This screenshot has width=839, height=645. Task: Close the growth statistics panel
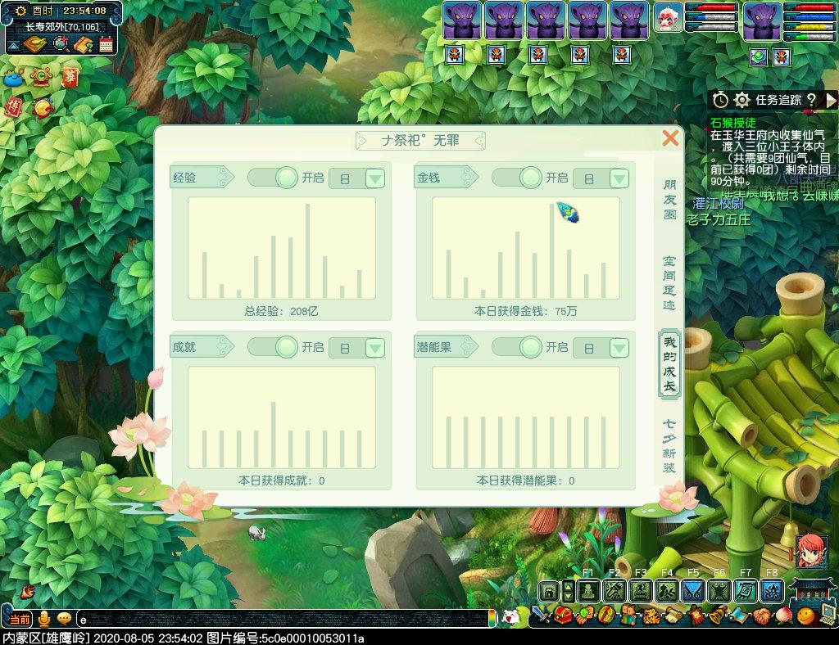point(670,138)
